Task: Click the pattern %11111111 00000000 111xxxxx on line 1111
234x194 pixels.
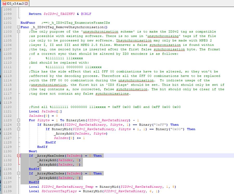Action: click(x=74, y=67)
